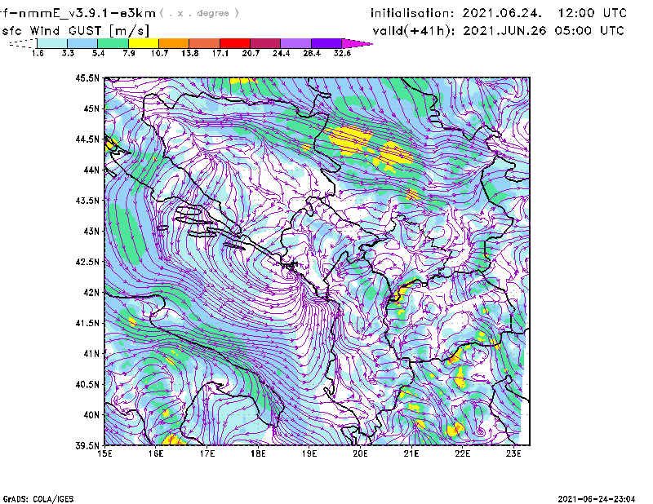
Task: Click the '18E' longitude label
Action: 258,453
